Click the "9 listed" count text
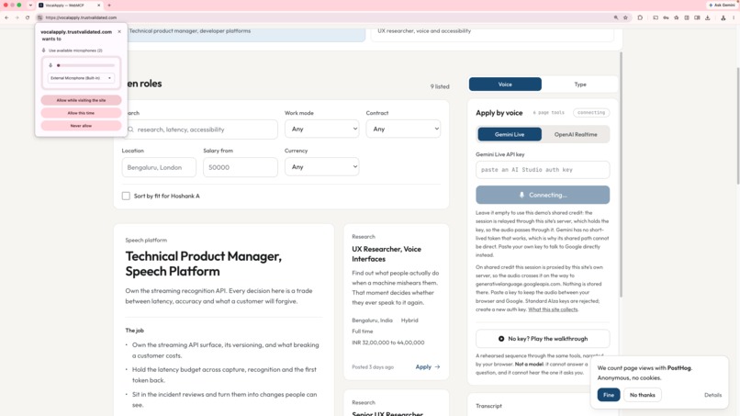Viewport: 740px width, 416px height. click(440, 86)
